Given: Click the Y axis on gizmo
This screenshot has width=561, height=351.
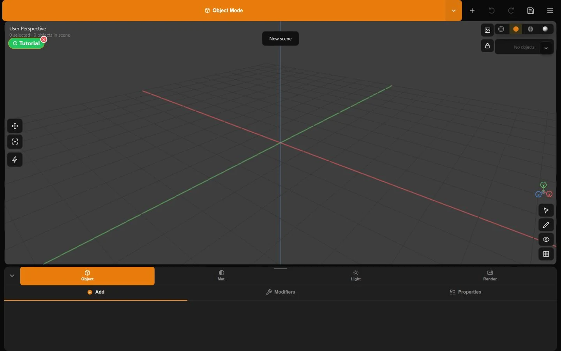Looking at the screenshot, I should pyautogui.click(x=543, y=185).
